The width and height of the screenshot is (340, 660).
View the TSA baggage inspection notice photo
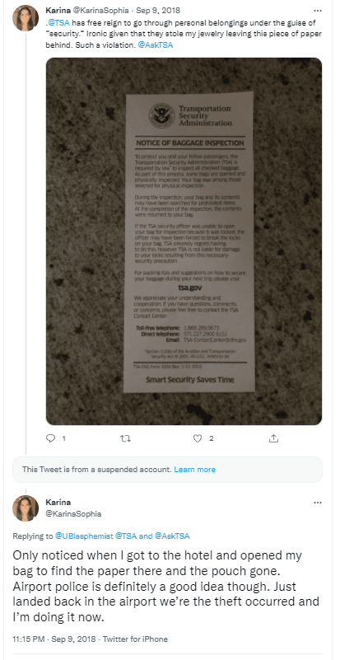pyautogui.click(x=184, y=241)
